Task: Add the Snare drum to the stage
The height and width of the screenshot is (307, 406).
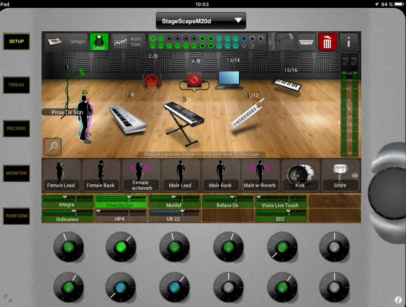Action: tap(340, 175)
